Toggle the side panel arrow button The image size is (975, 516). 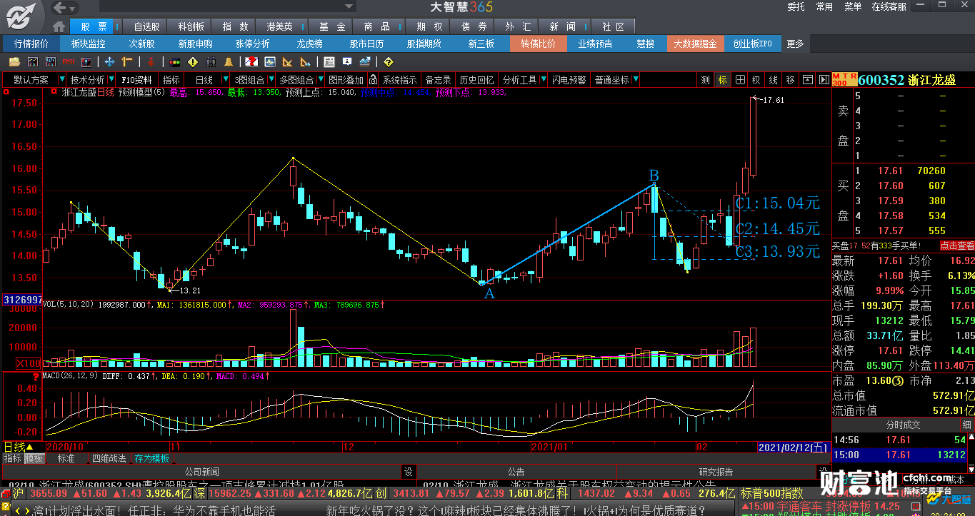[824, 80]
